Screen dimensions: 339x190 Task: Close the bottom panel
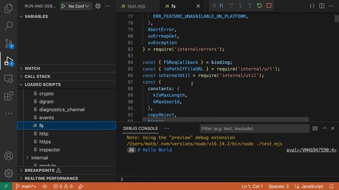point(333,128)
